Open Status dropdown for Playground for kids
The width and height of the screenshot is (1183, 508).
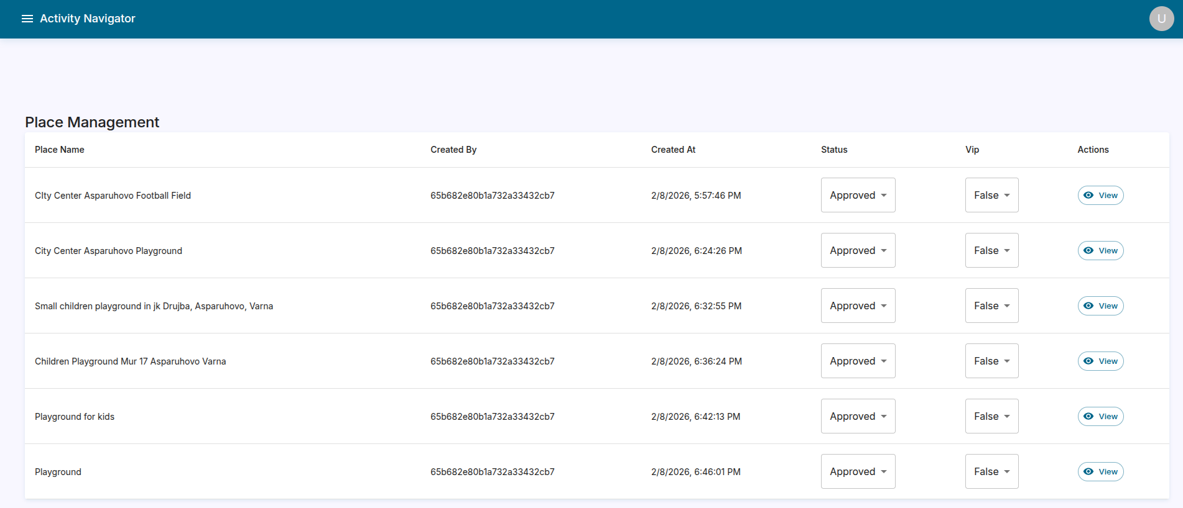(858, 416)
